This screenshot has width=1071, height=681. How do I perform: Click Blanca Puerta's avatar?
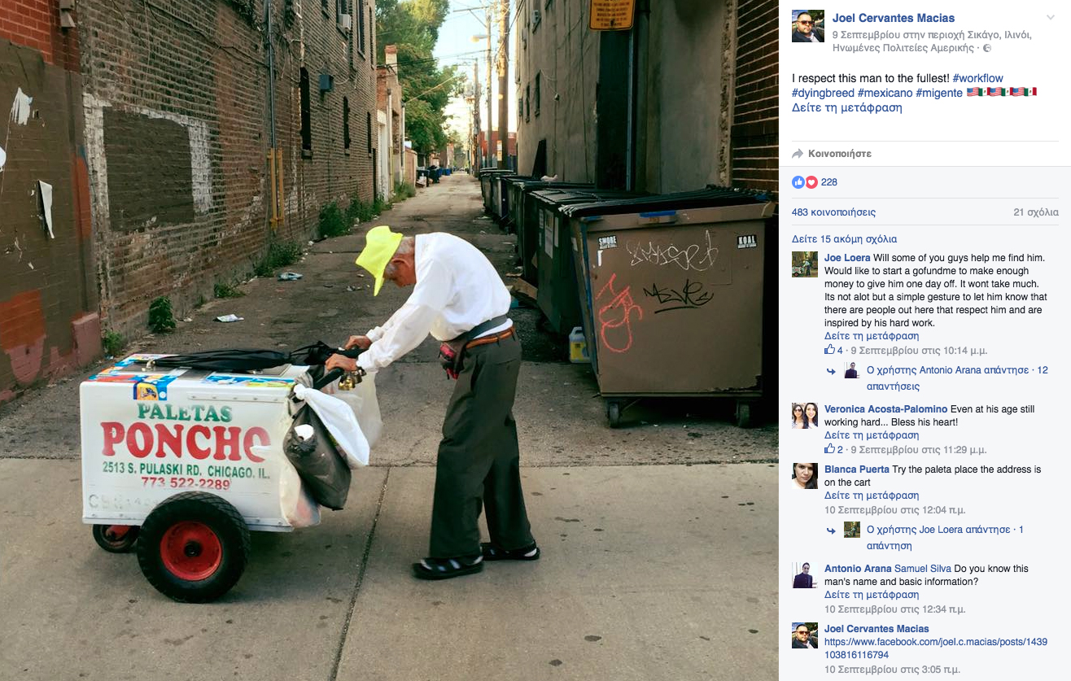pyautogui.click(x=805, y=476)
